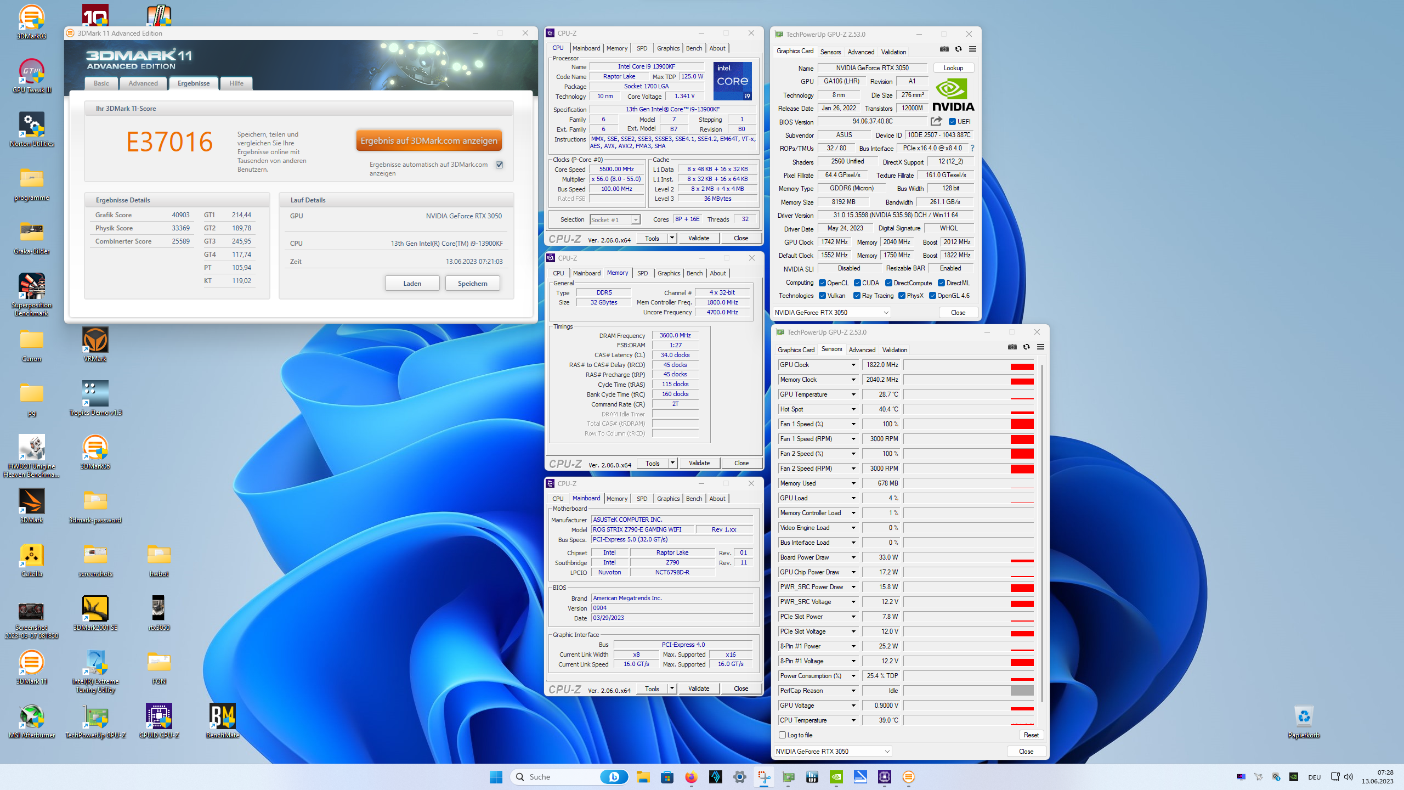
Task: Click the Laden button in 3DMark 11
Action: (x=412, y=283)
